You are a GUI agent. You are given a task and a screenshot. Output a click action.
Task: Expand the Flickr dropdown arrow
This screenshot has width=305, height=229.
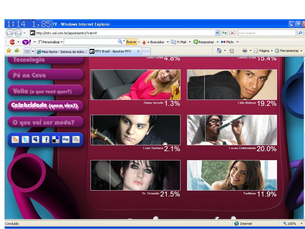click(237, 42)
